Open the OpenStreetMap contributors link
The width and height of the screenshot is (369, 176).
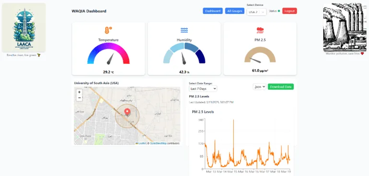click(158, 143)
